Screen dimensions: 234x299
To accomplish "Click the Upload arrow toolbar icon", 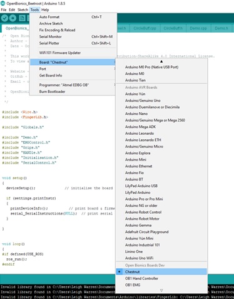I will click(13, 18).
